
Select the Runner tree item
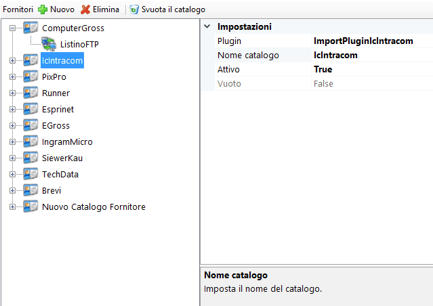click(x=56, y=93)
